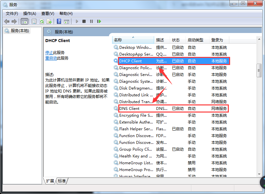Switch to the 标准 tab at the bottom
This screenshot has height=194, width=265.
pos(62,181)
